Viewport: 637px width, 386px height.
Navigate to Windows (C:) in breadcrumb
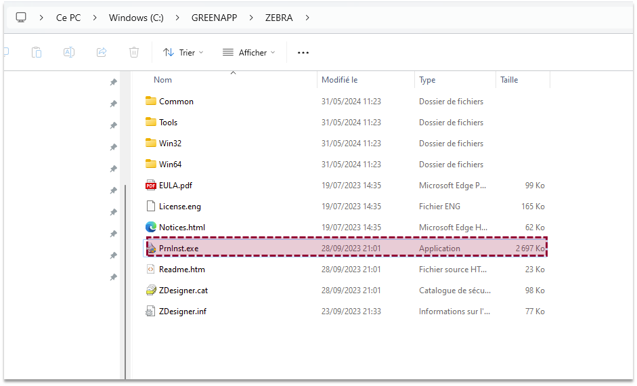[136, 18]
